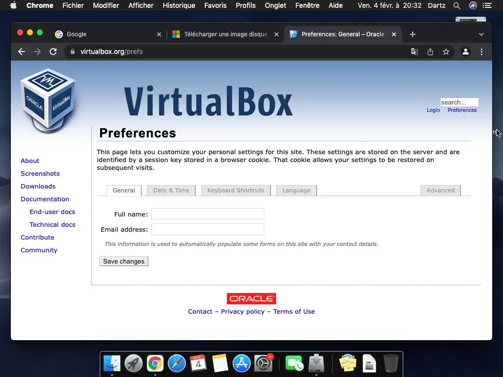Select the Language preferences tab
Image resolution: width=503 pixels, height=377 pixels.
(296, 190)
